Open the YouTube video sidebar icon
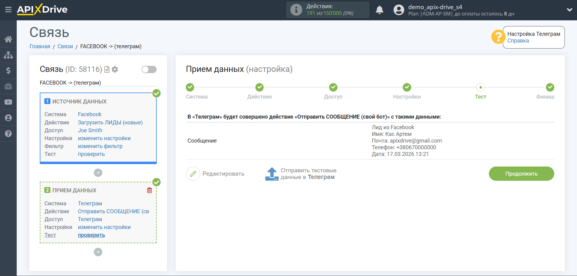The image size is (577, 276). click(8, 102)
